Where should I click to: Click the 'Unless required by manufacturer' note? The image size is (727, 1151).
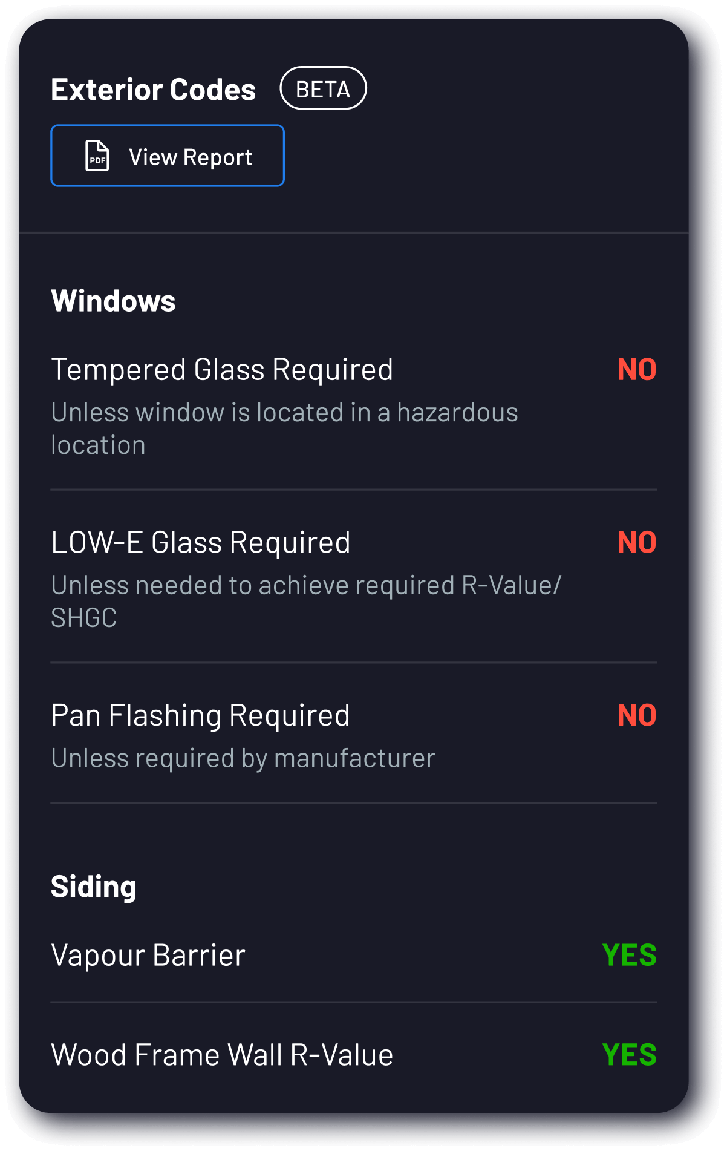tap(243, 758)
